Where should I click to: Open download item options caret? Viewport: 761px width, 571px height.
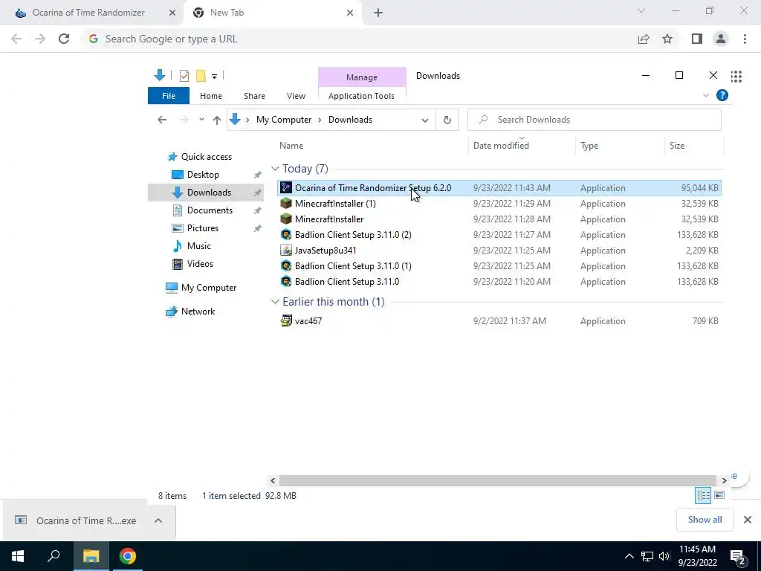pos(158,520)
